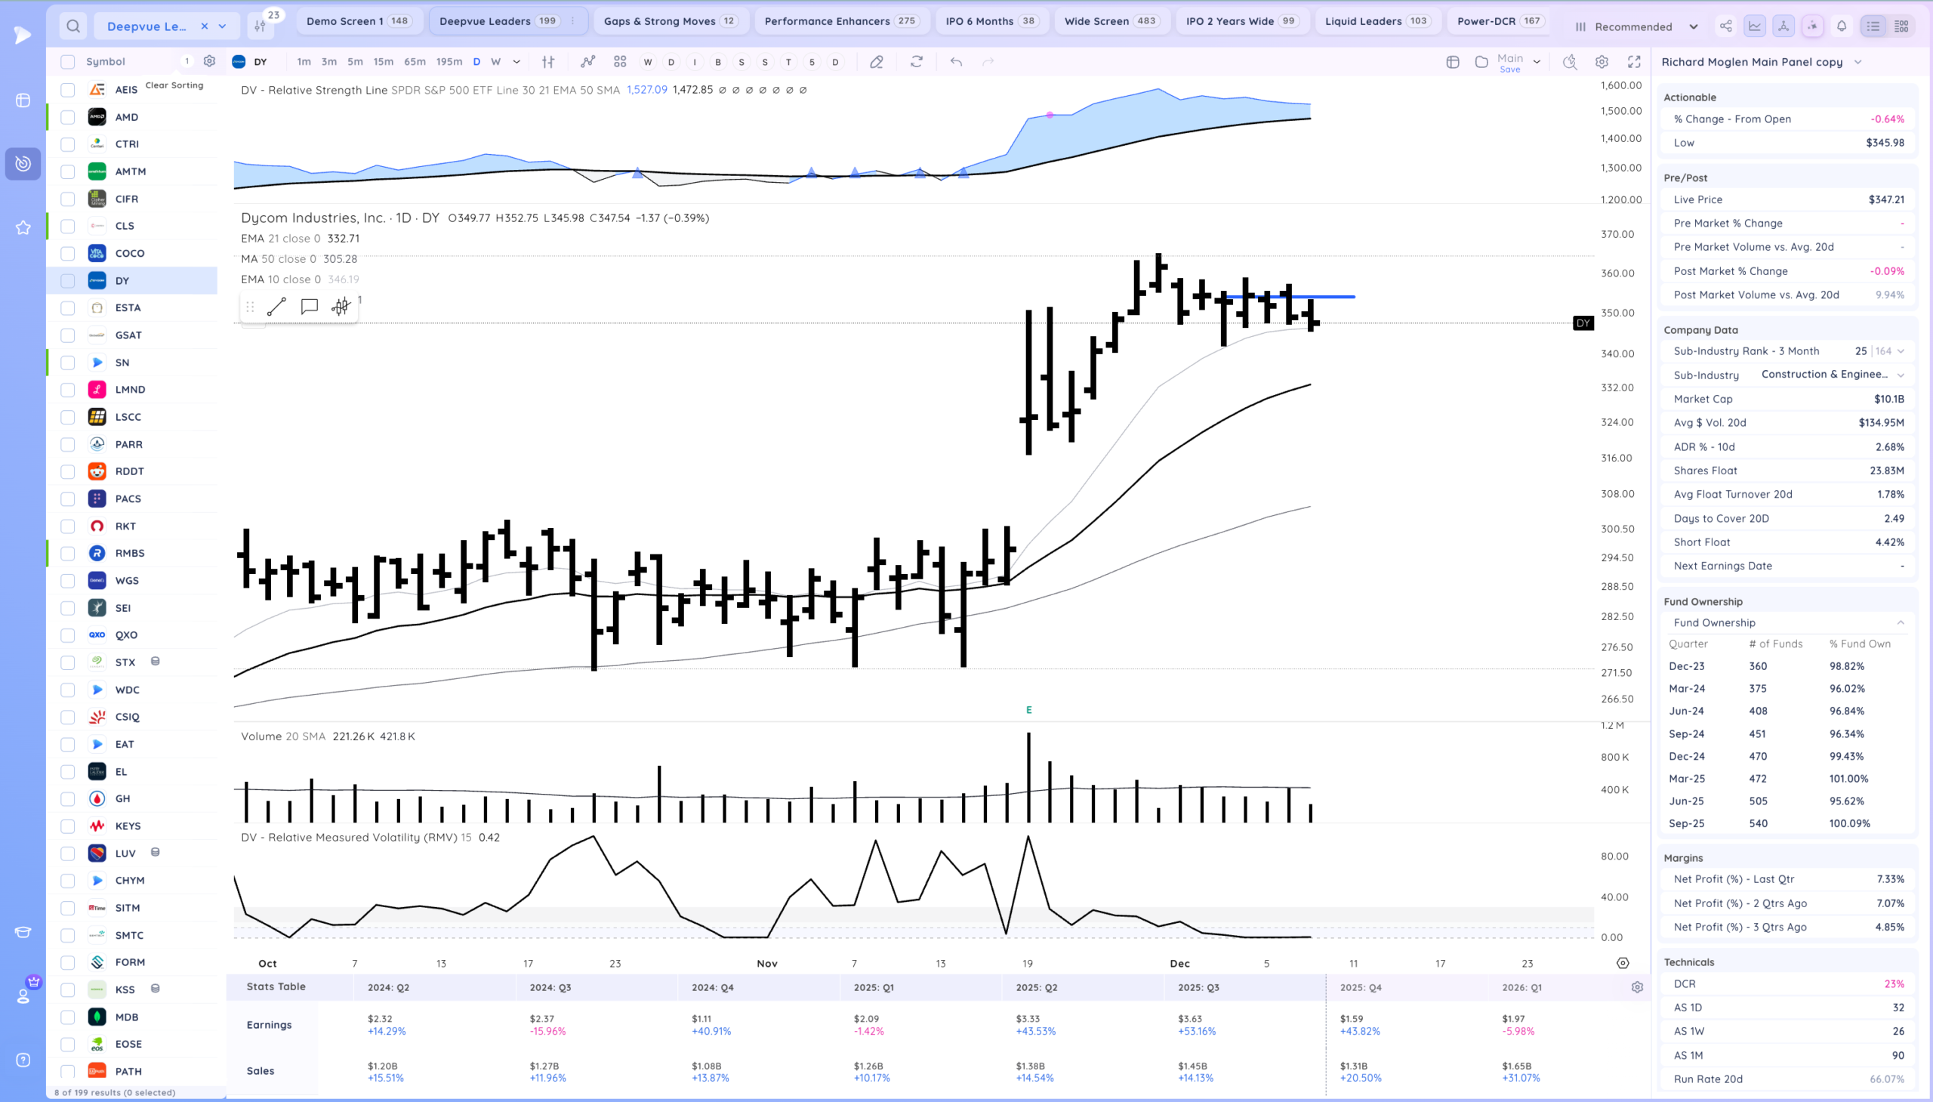Toggle the select-all Symbol checkbox

pos(68,62)
